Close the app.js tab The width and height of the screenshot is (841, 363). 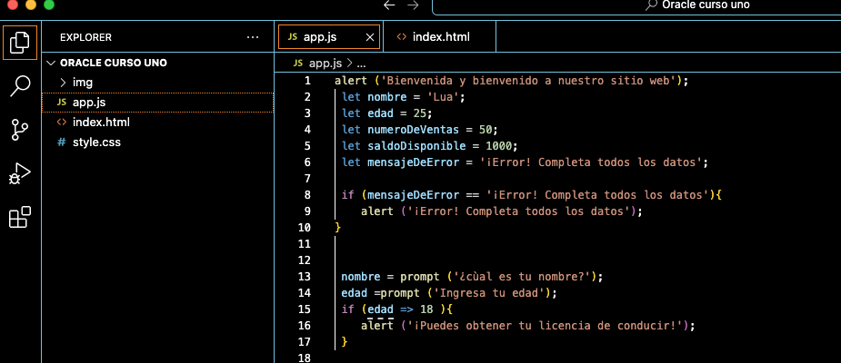pos(369,37)
